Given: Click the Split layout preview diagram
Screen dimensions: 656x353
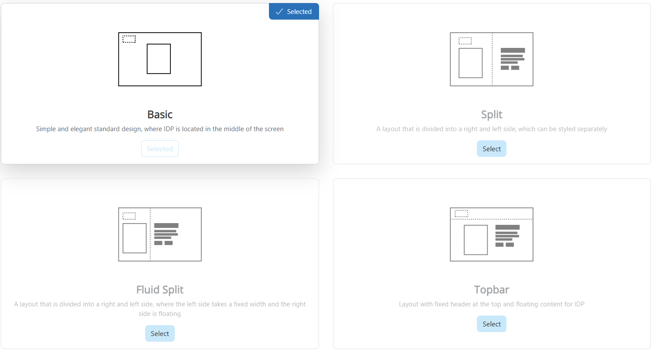Looking at the screenshot, I should (492, 59).
